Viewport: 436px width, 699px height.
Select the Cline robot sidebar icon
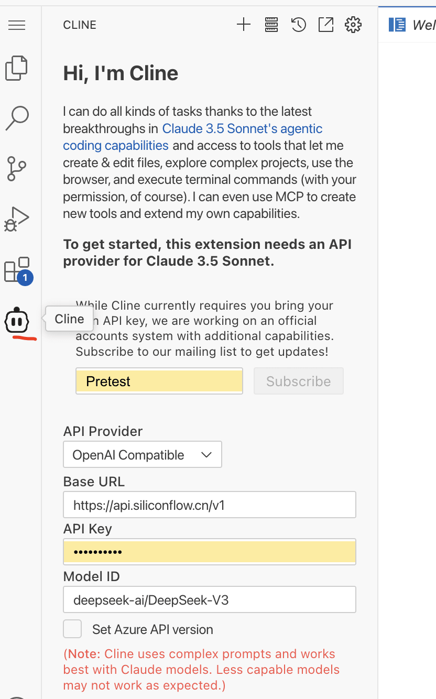click(17, 321)
